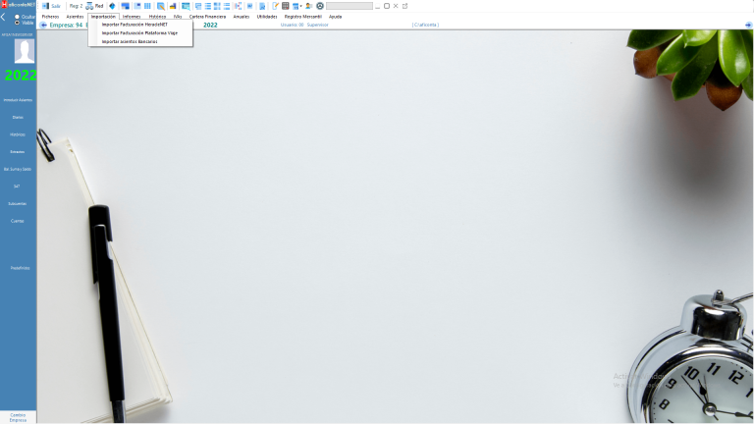Click the teal 2022 year in header

coord(210,25)
